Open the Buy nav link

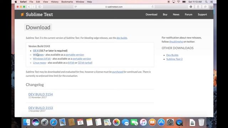pos(165,14)
